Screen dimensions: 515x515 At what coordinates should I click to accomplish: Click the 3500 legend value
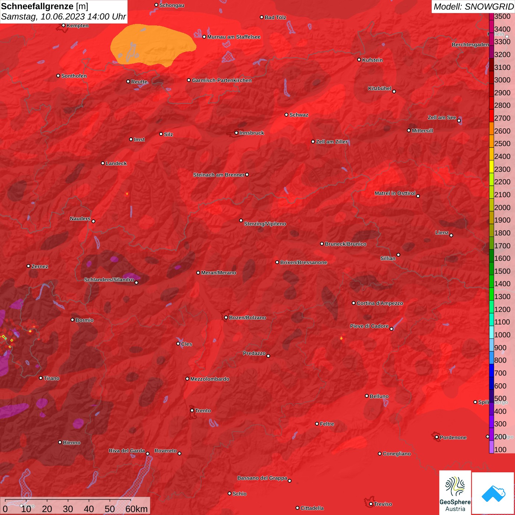click(x=502, y=17)
